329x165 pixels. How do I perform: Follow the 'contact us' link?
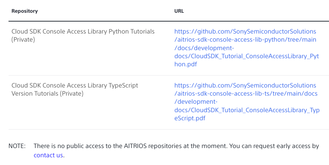pos(48,155)
